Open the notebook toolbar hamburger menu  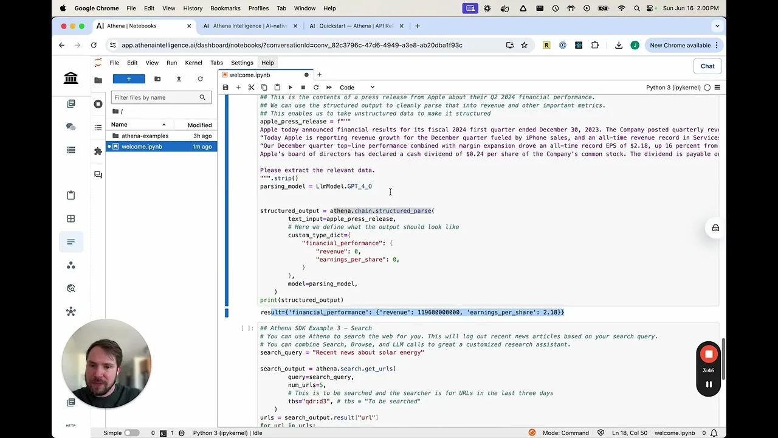click(x=717, y=88)
